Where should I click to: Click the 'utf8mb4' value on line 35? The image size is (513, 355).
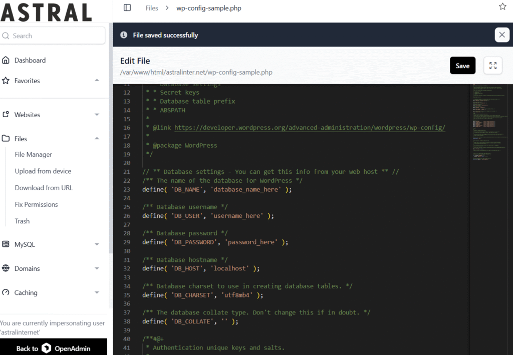[236, 295]
